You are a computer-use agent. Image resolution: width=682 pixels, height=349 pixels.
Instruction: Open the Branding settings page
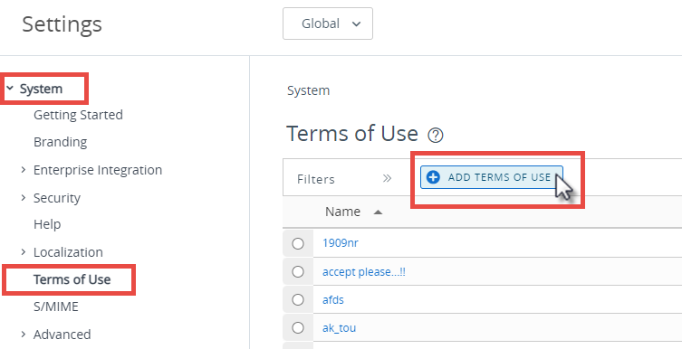61,142
